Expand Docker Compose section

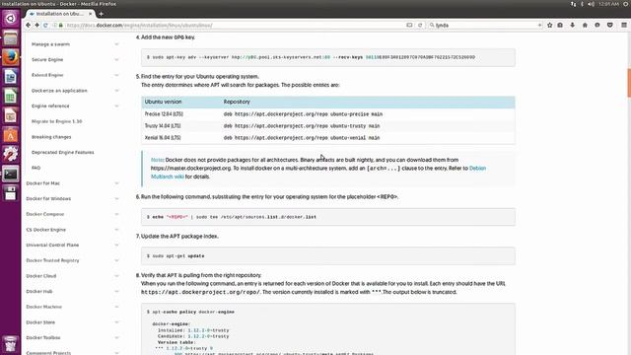116,214
